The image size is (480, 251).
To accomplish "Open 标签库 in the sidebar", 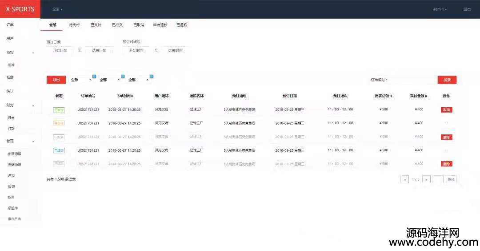I will [13, 208].
